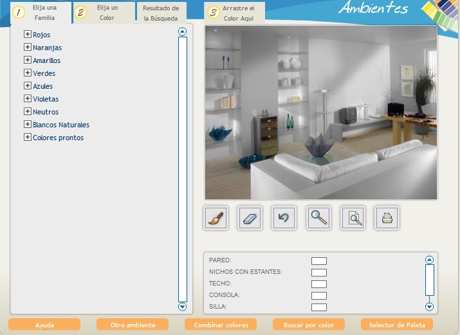Image resolution: width=460 pixels, height=335 pixels.
Task: Select the paintbrush tool
Action: click(216, 218)
